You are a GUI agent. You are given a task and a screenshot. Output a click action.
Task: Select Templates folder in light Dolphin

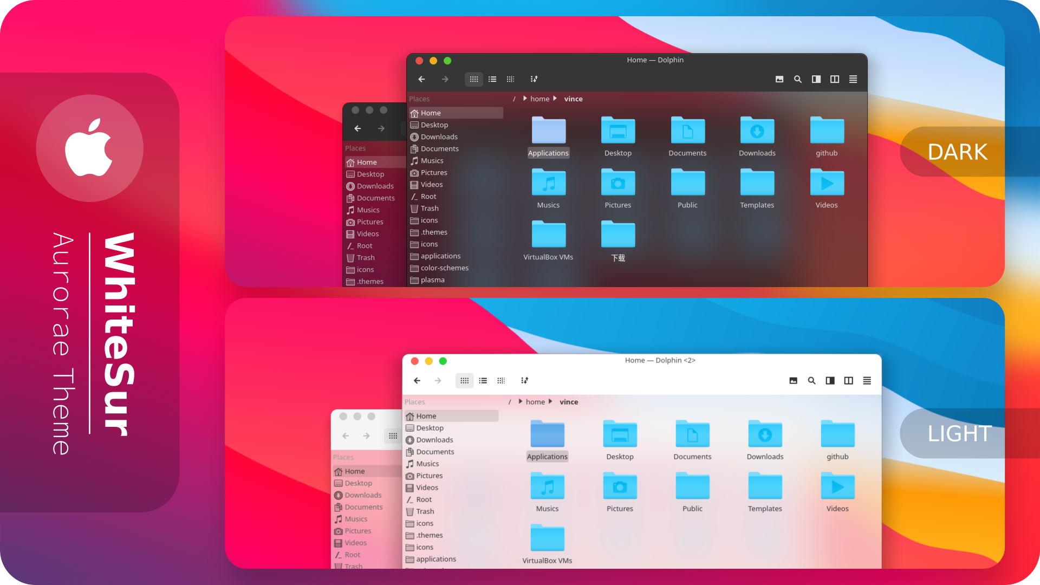point(765,492)
